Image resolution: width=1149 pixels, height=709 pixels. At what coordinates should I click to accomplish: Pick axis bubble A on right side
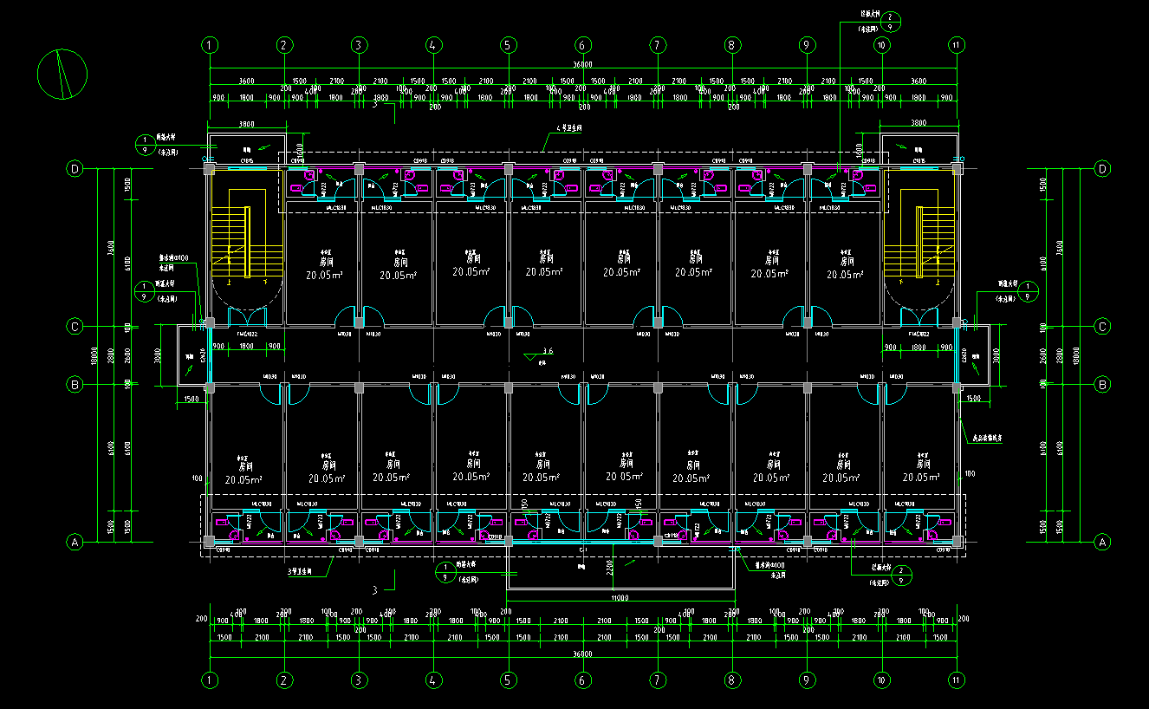pos(1103,543)
